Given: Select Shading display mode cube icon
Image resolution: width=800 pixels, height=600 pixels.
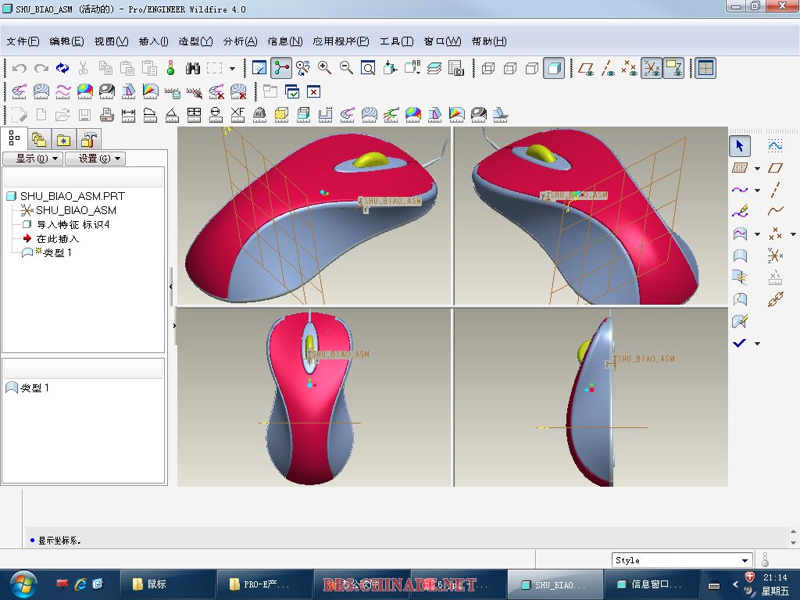Looking at the screenshot, I should pyautogui.click(x=554, y=69).
